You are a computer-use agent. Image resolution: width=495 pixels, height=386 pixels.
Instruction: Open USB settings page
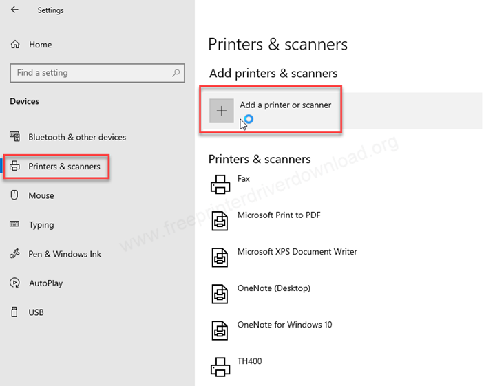coord(36,312)
